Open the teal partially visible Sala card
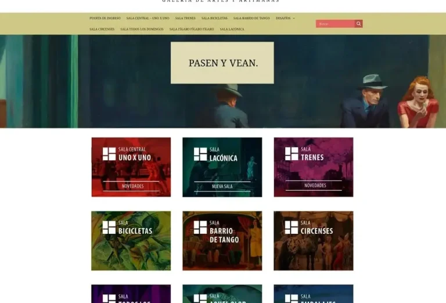Screen dimensions: 446x303 [x=222, y=294]
